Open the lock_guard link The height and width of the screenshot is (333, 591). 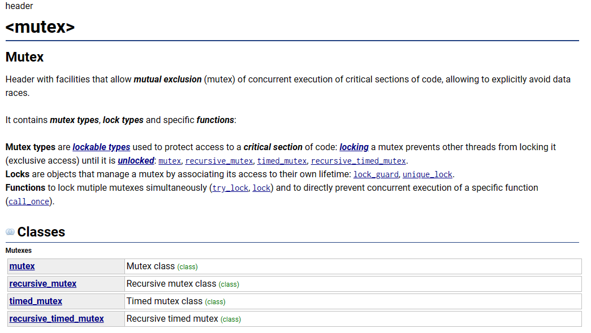coord(376,174)
